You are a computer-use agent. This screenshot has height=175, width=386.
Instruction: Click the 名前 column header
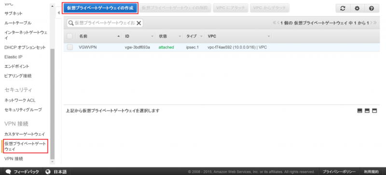click(x=83, y=36)
